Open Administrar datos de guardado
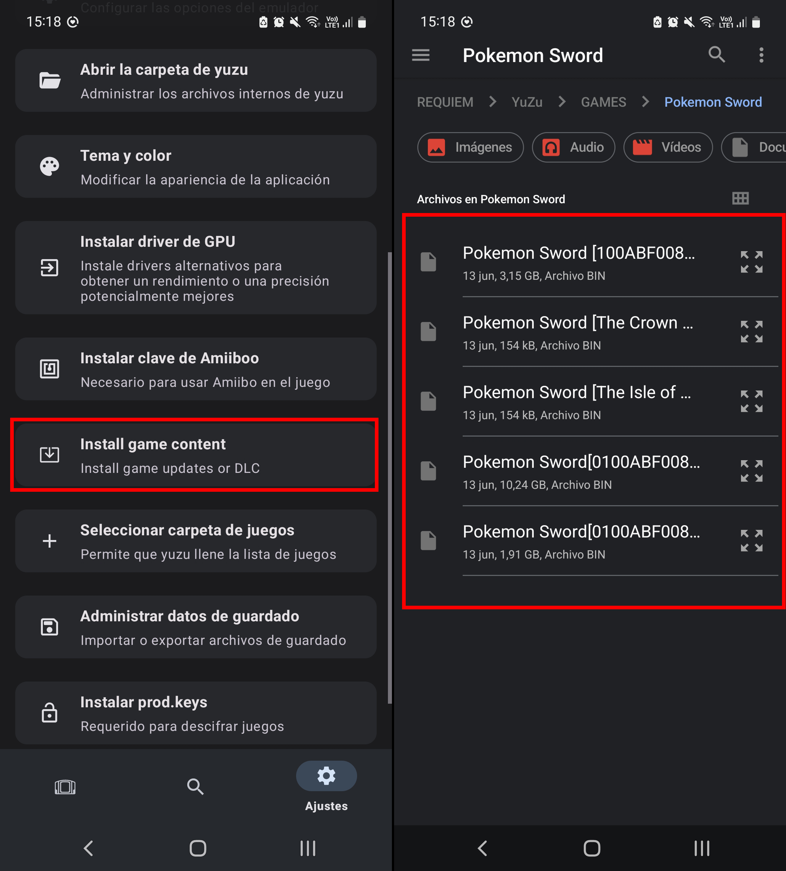Image resolution: width=786 pixels, height=871 pixels. pos(196,627)
